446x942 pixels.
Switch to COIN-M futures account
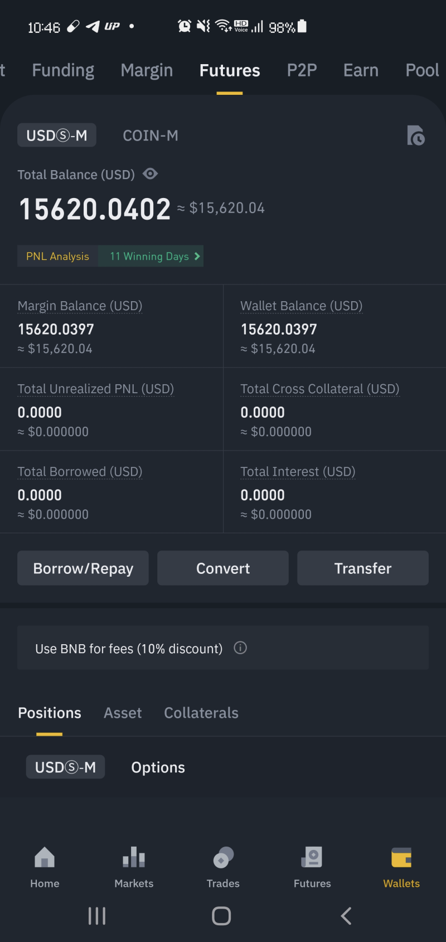(x=151, y=136)
